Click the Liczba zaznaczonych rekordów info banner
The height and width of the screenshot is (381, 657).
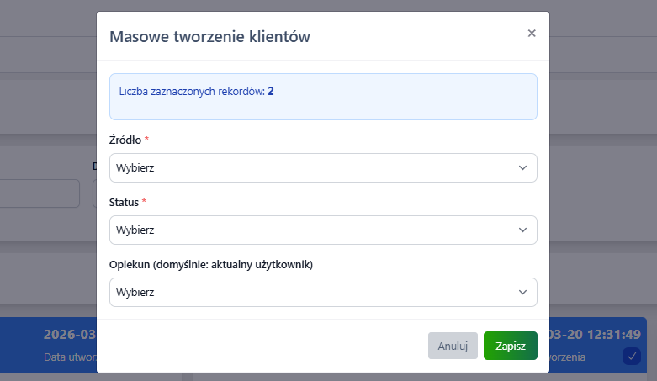[x=323, y=97]
